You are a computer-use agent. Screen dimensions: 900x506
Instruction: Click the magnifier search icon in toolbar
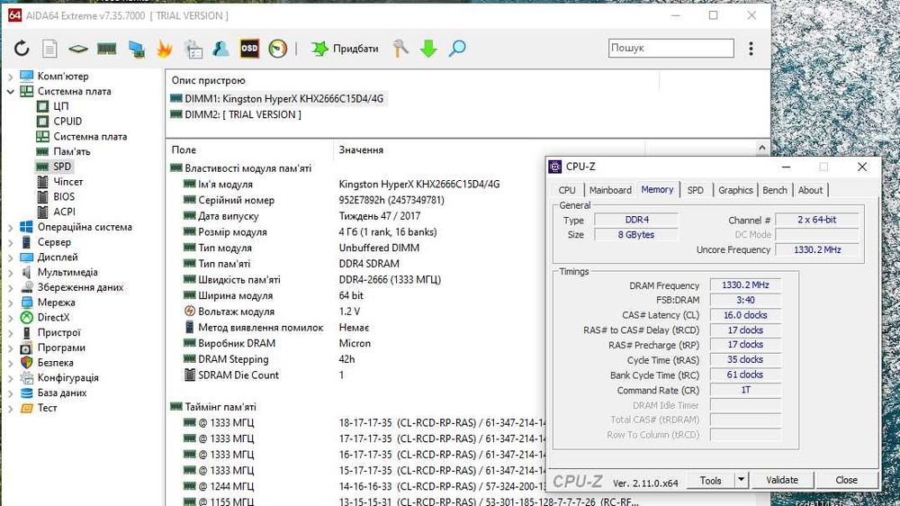click(457, 49)
